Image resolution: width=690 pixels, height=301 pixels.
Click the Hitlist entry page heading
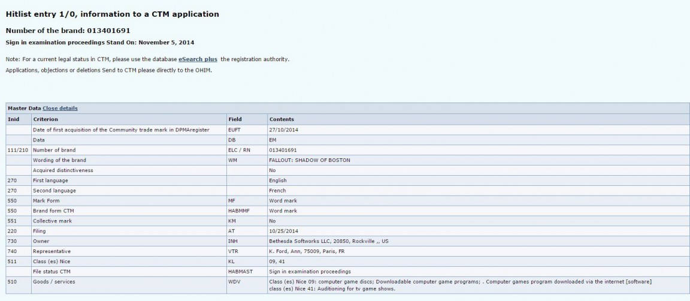(112, 14)
